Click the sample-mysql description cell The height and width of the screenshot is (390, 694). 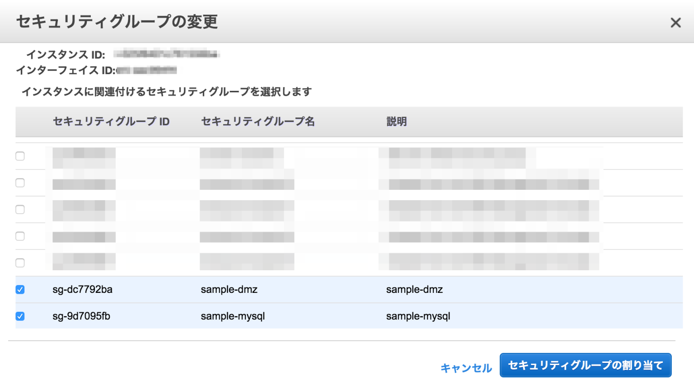click(x=418, y=316)
